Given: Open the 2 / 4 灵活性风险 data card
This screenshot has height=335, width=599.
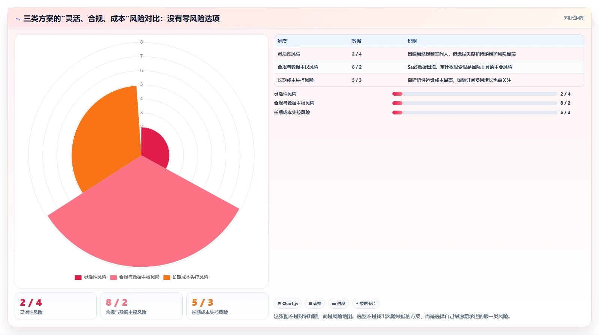Looking at the screenshot, I should [x=56, y=306].
